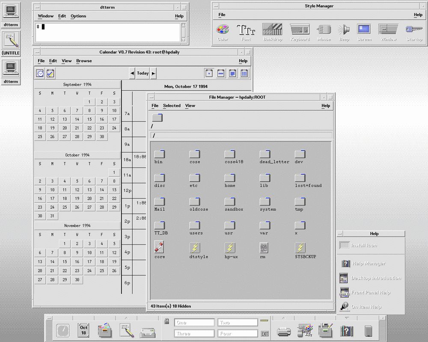428x342 pixels.
Task: Open the Style Manager window menu button
Action: [216, 6]
